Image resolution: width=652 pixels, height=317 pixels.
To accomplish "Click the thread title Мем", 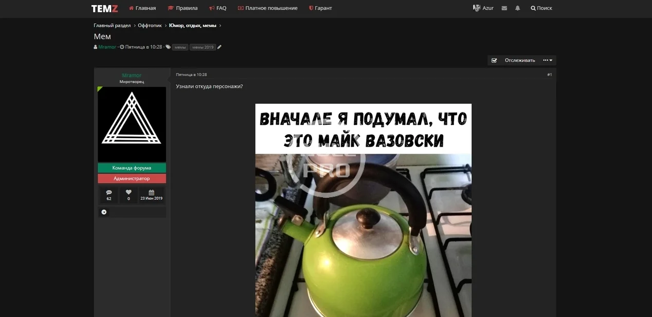I will coord(102,36).
